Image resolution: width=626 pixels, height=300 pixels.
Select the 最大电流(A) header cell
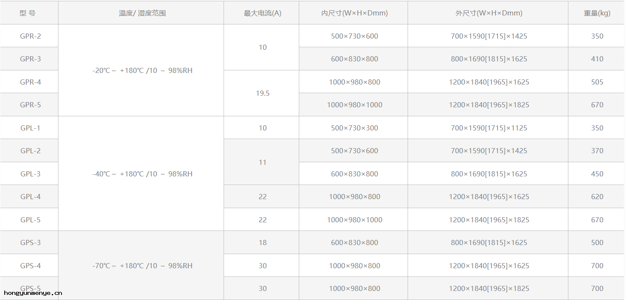(x=262, y=13)
